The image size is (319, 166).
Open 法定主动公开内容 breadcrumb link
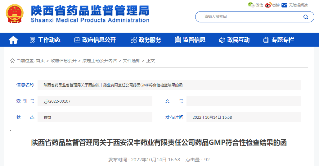point(100,61)
